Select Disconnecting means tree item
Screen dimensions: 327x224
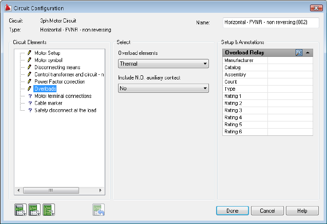57,67
